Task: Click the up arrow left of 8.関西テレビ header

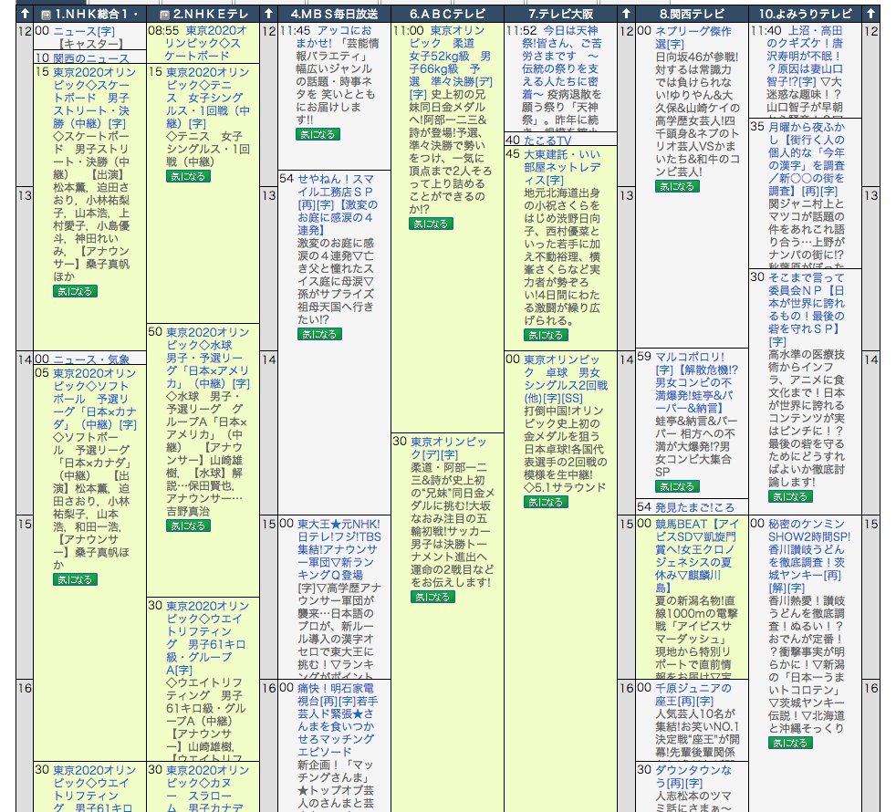Action: point(626,14)
